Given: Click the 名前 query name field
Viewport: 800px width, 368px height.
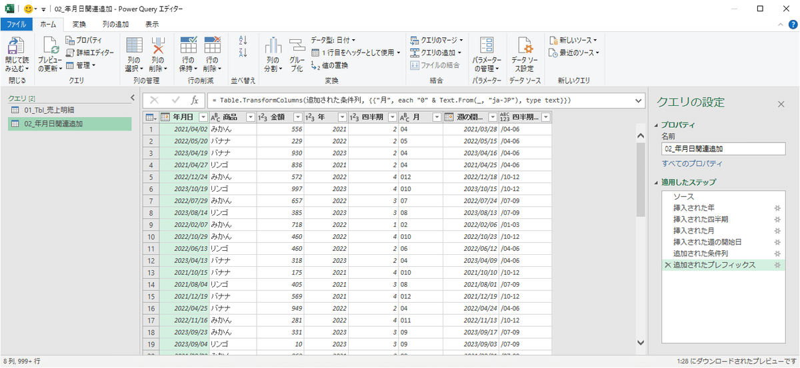Looking at the screenshot, I should (x=723, y=149).
